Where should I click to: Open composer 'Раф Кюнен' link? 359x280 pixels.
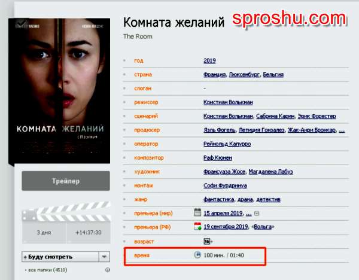click(x=218, y=158)
